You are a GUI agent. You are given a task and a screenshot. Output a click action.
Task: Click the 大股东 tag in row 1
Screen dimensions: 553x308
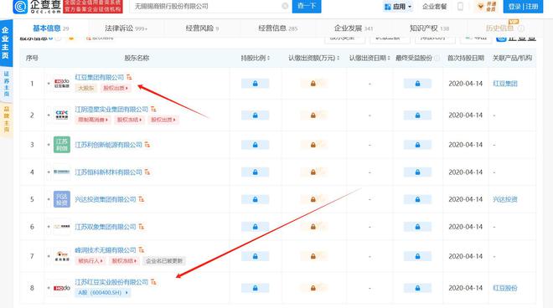[85, 88]
